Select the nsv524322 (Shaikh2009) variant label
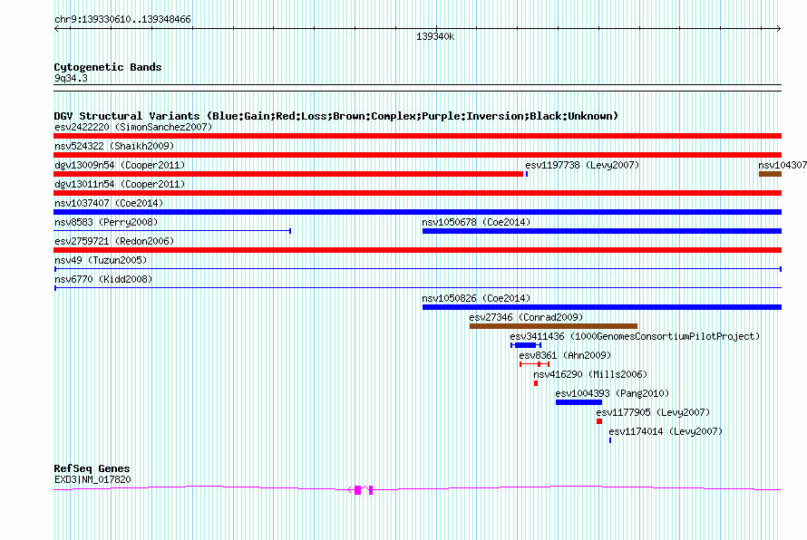 113,146
